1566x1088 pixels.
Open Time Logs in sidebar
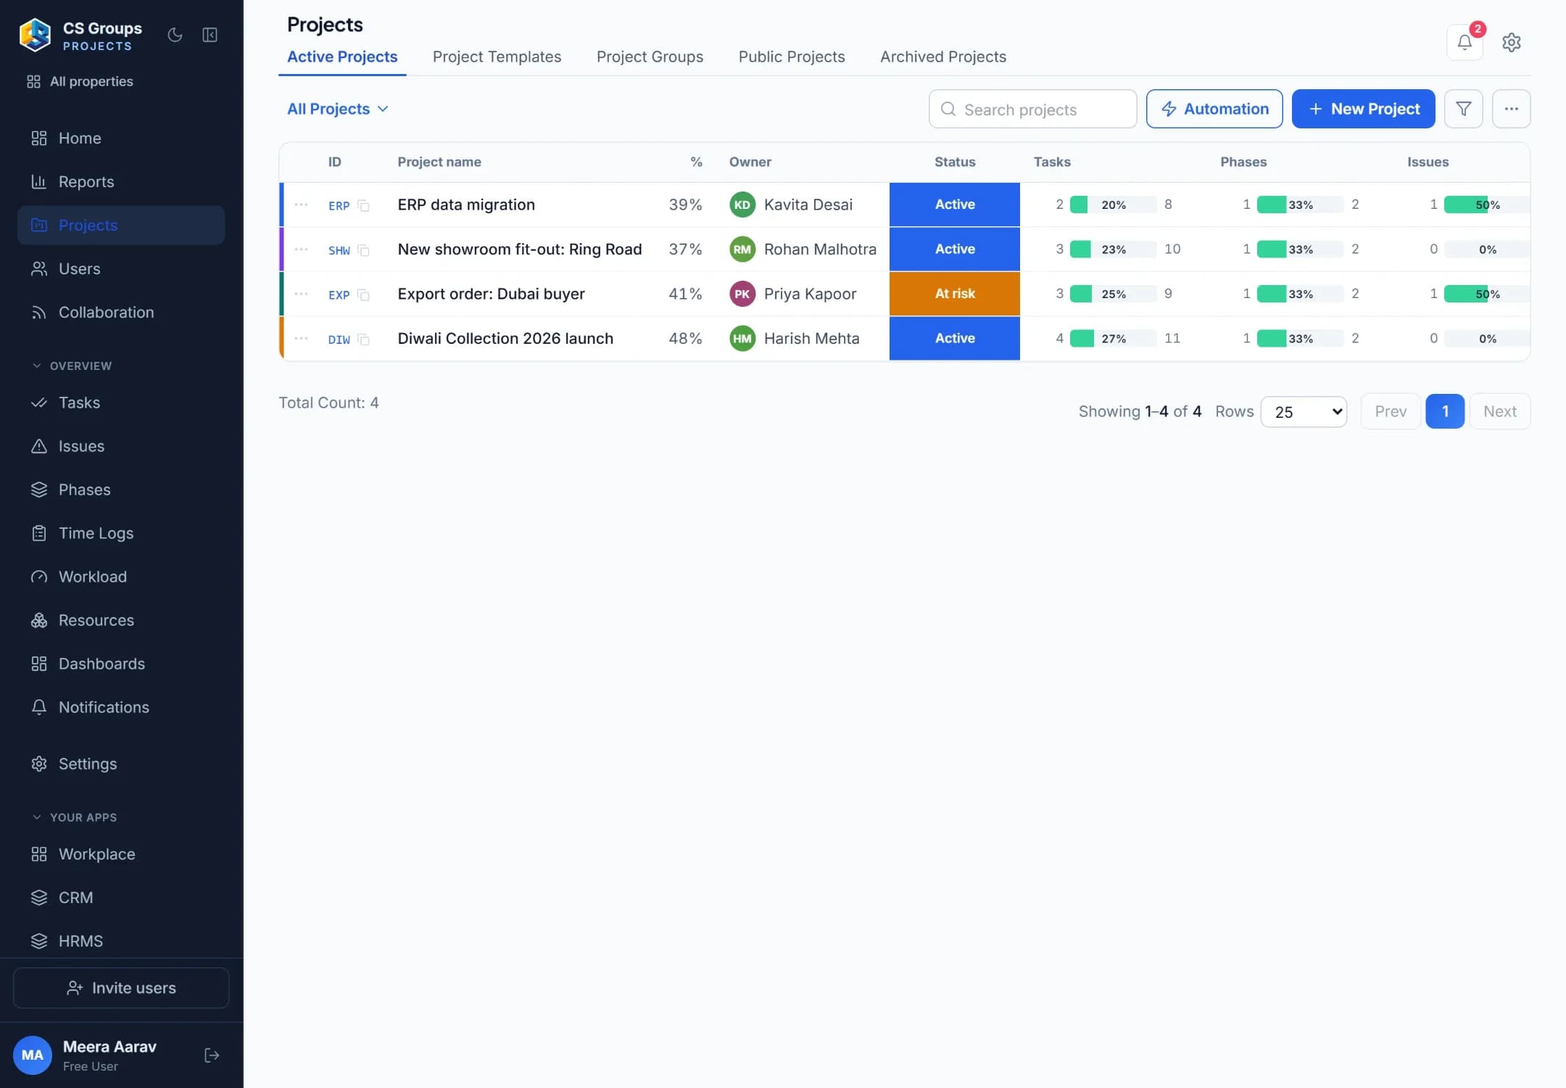pyautogui.click(x=121, y=533)
